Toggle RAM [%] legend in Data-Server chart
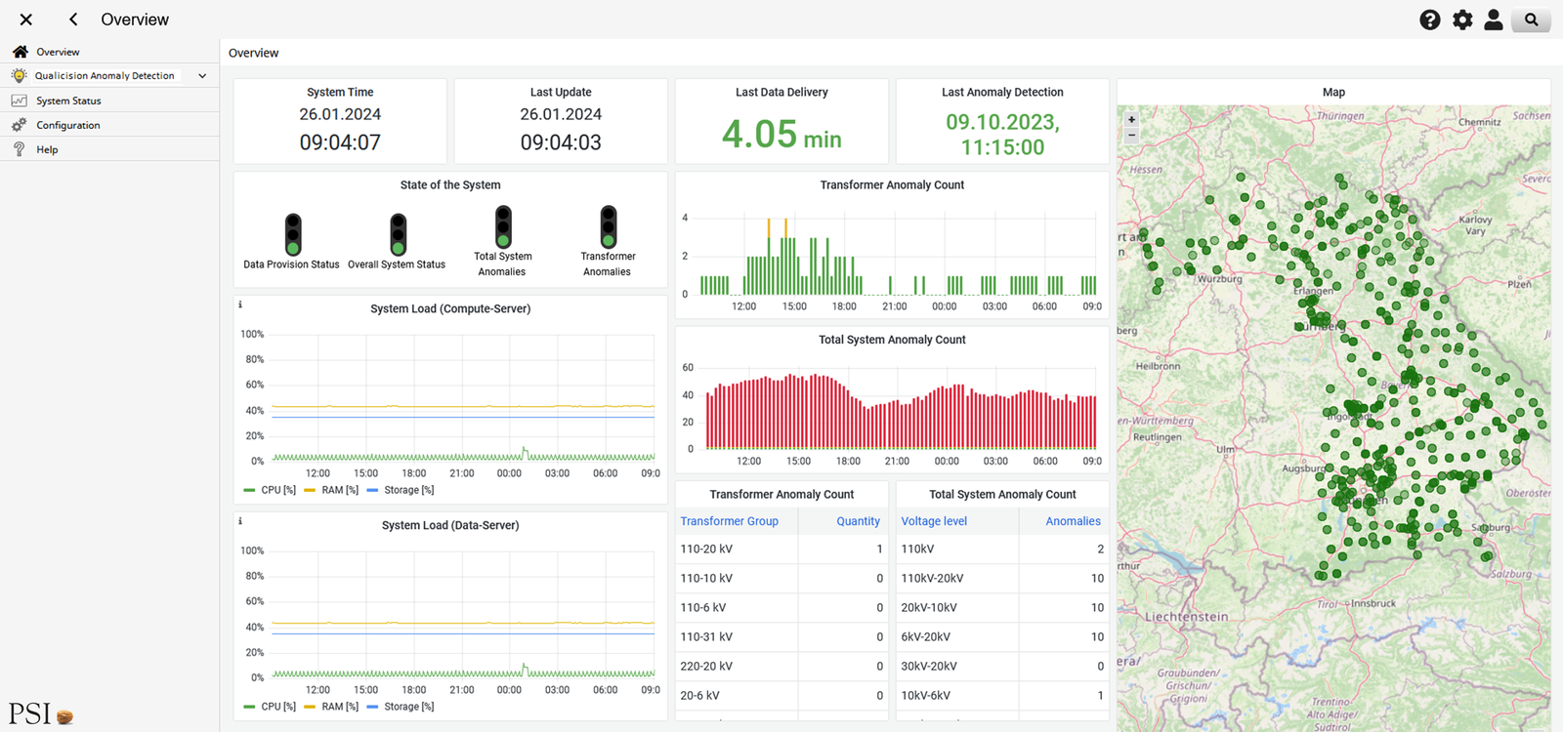Image resolution: width=1563 pixels, height=732 pixels. tap(331, 707)
